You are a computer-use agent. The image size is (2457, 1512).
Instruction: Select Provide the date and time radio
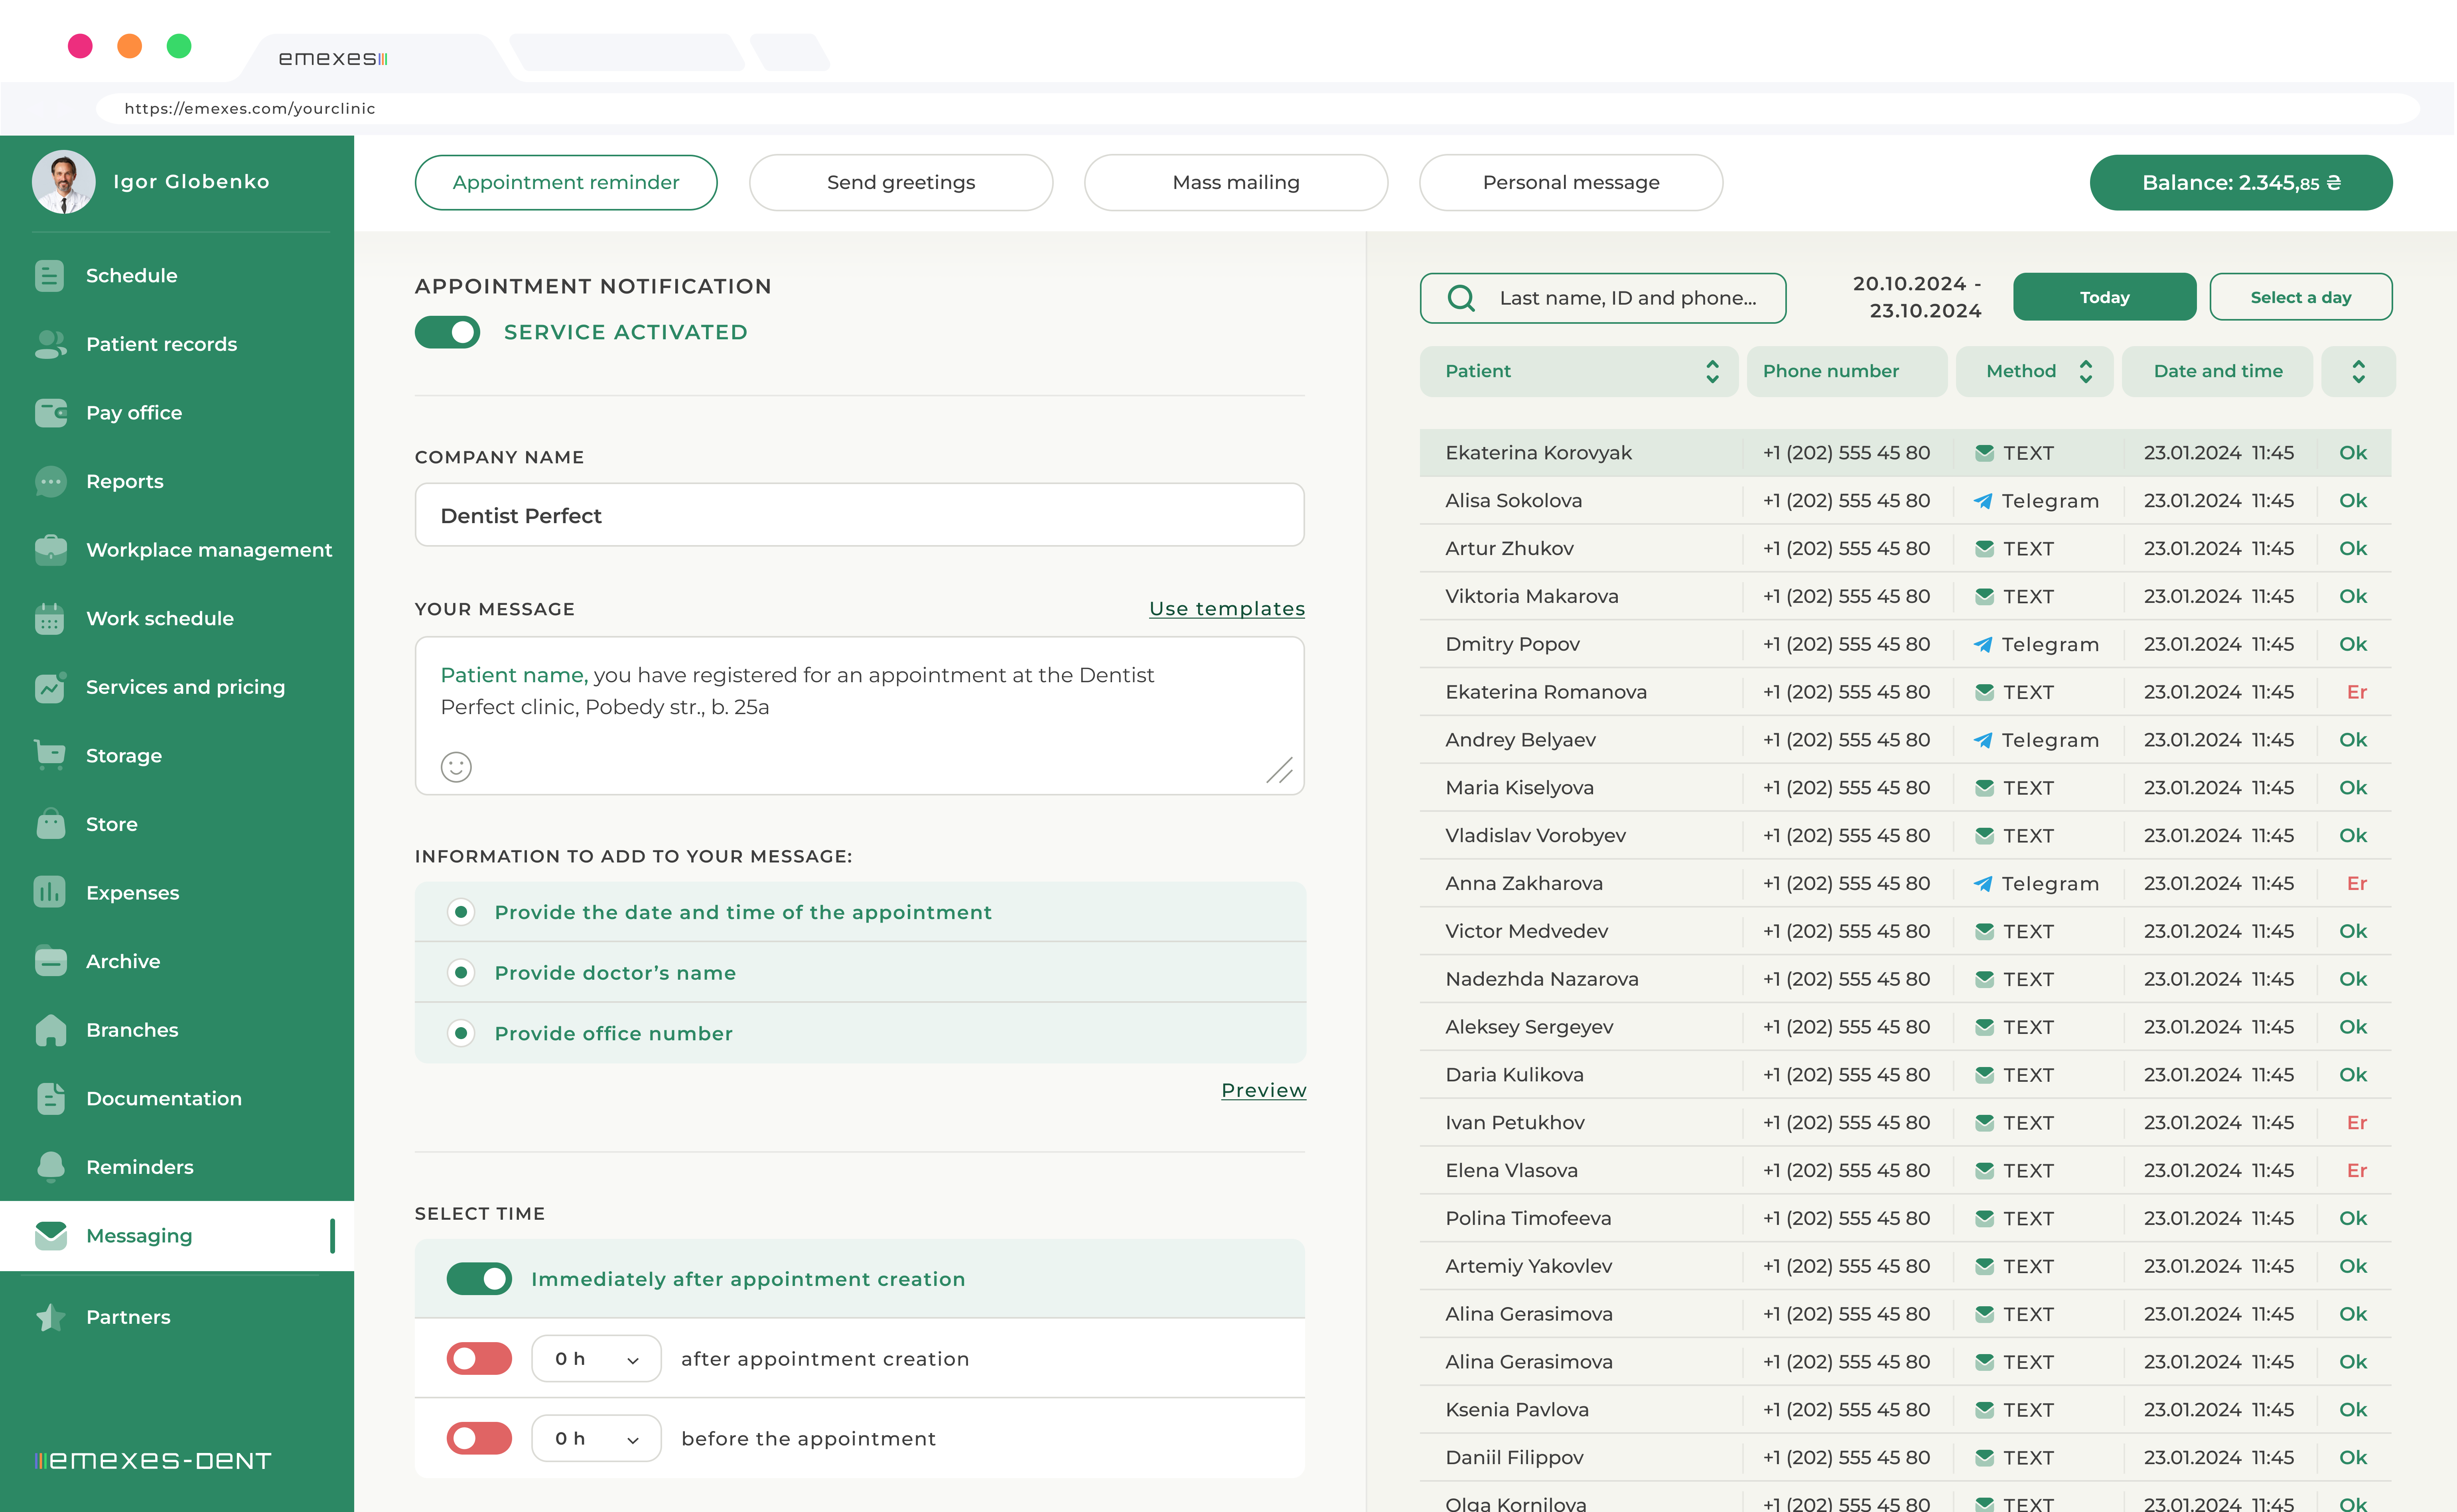[461, 912]
